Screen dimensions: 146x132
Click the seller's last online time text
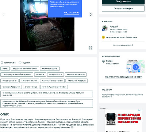pos(118,32)
